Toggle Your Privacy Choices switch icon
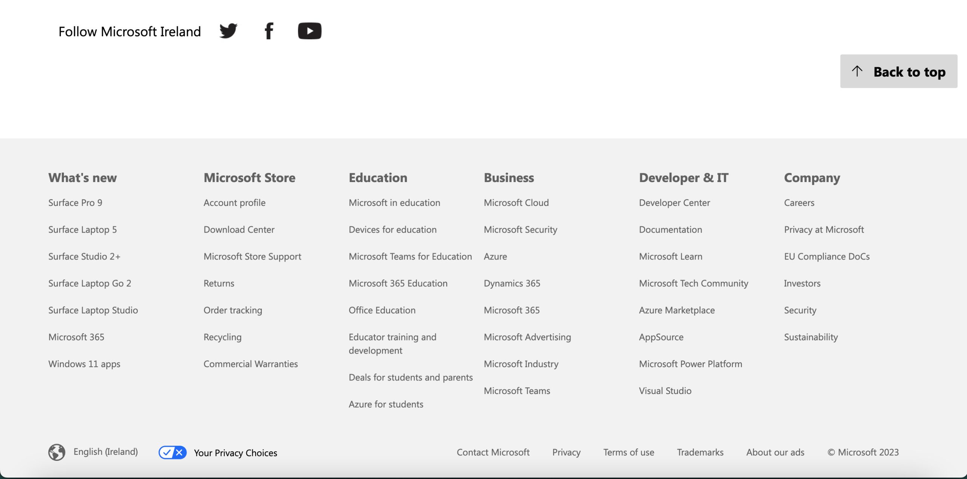The width and height of the screenshot is (967, 479). click(173, 452)
